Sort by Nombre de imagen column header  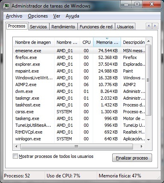click(x=34, y=42)
